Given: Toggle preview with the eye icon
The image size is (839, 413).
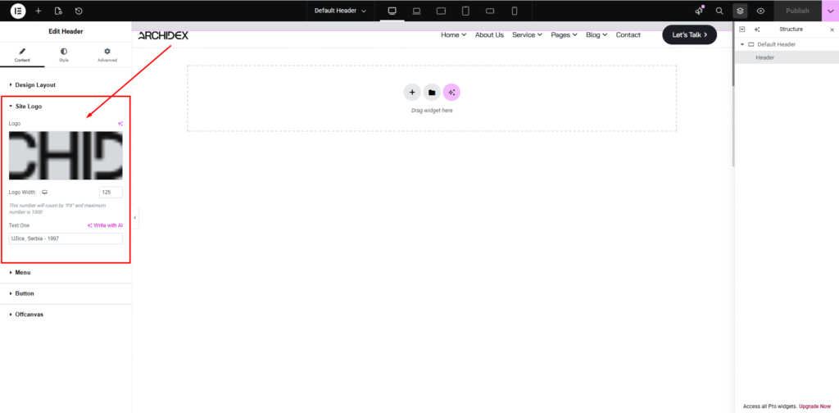Looking at the screenshot, I should pyautogui.click(x=761, y=11).
